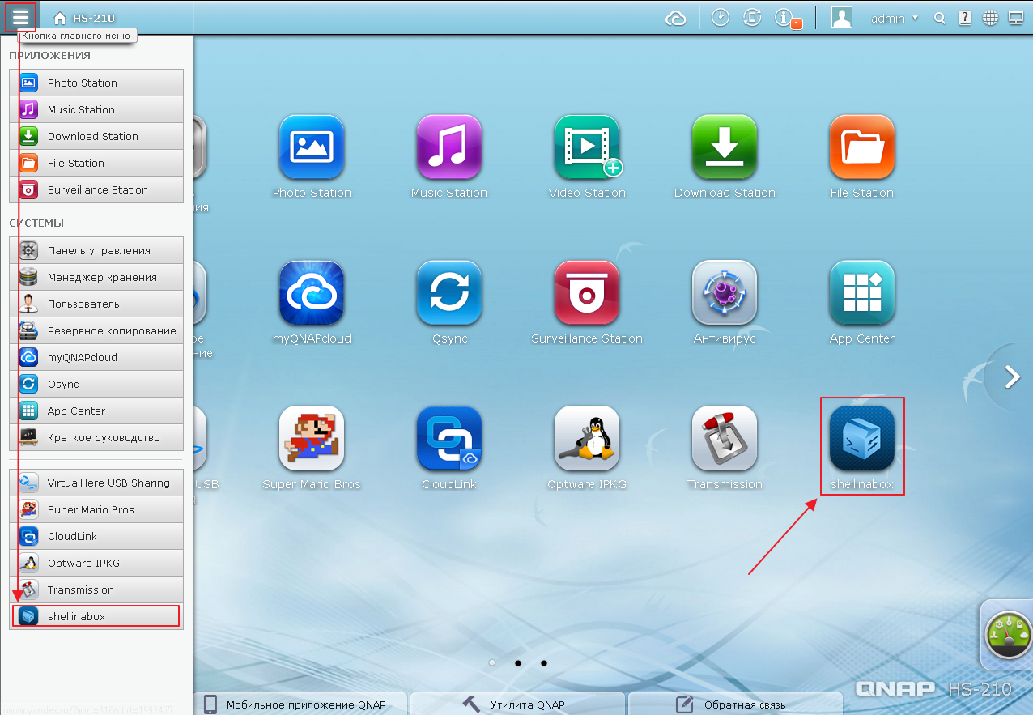The image size is (1033, 715).
Task: Open the cloud status icon in top bar
Action: point(676,18)
